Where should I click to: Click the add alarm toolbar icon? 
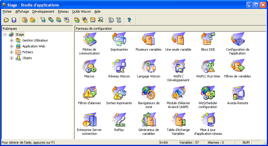33,20
